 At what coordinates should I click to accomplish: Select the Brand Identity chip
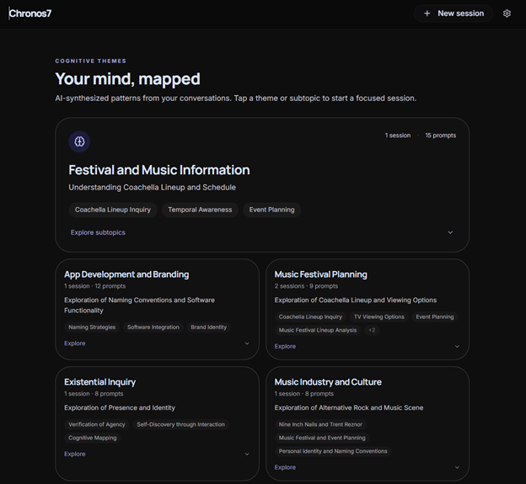tap(209, 327)
